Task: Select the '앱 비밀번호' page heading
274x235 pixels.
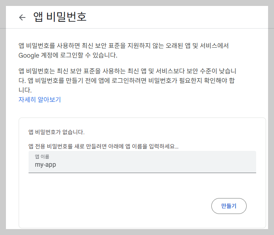Action: tap(60, 17)
